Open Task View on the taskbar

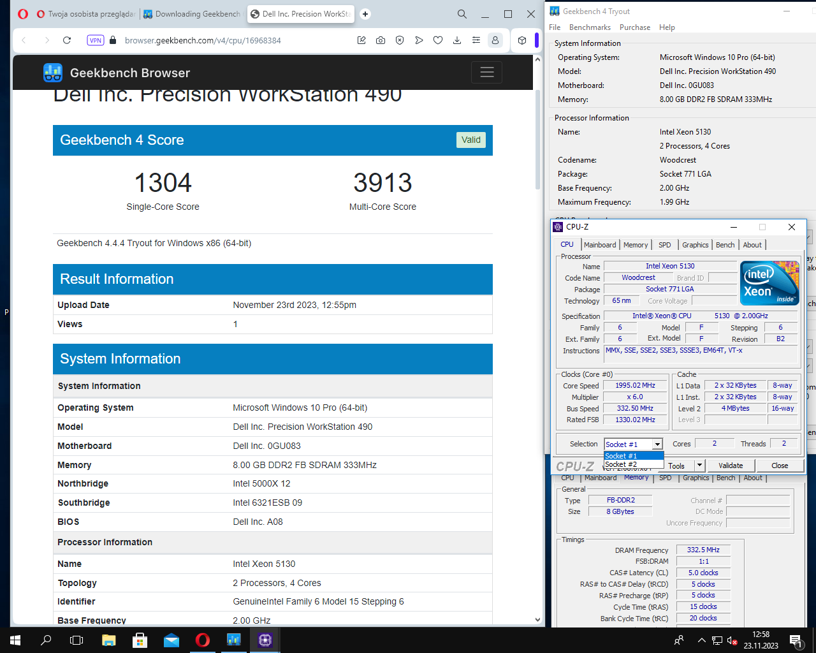pos(76,640)
